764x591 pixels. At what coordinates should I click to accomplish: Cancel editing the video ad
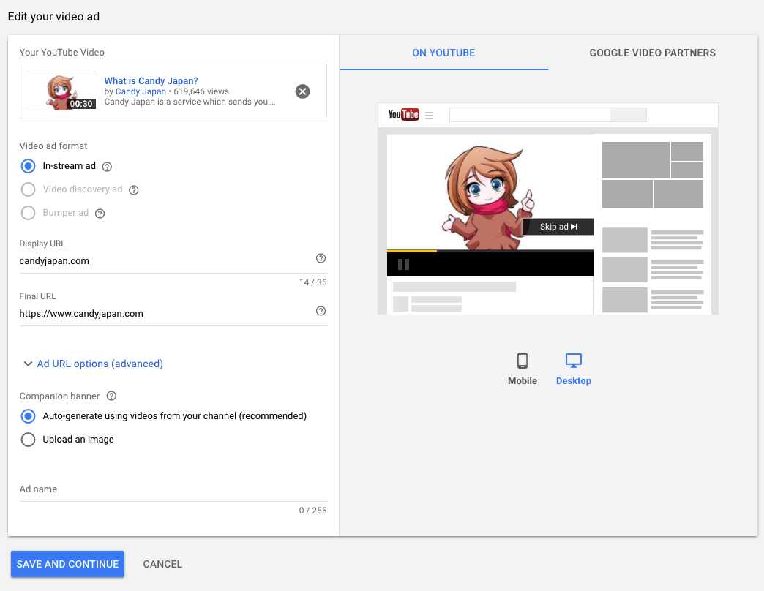click(x=162, y=564)
